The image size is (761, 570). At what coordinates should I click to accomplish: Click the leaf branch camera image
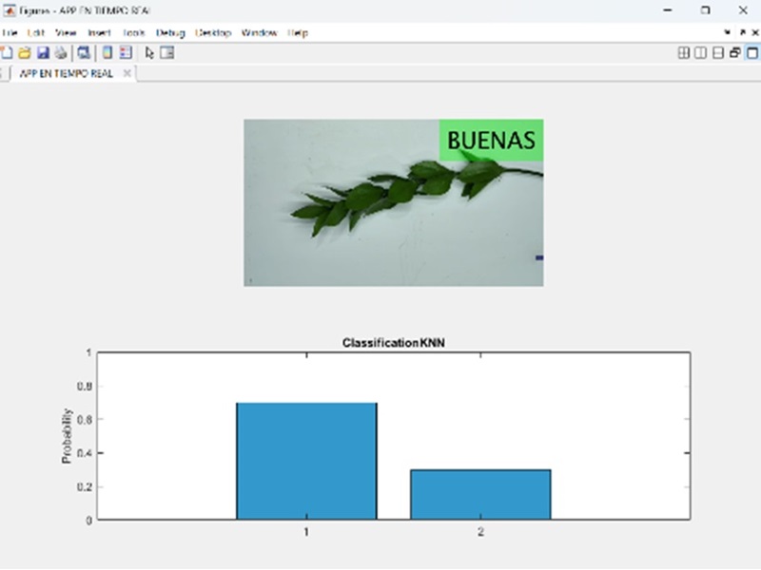(x=393, y=202)
